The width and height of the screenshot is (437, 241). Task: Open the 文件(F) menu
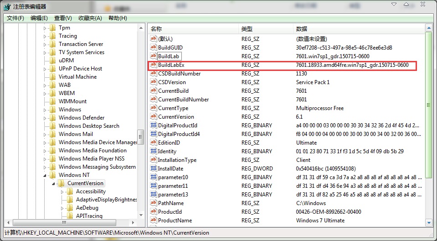(15, 18)
